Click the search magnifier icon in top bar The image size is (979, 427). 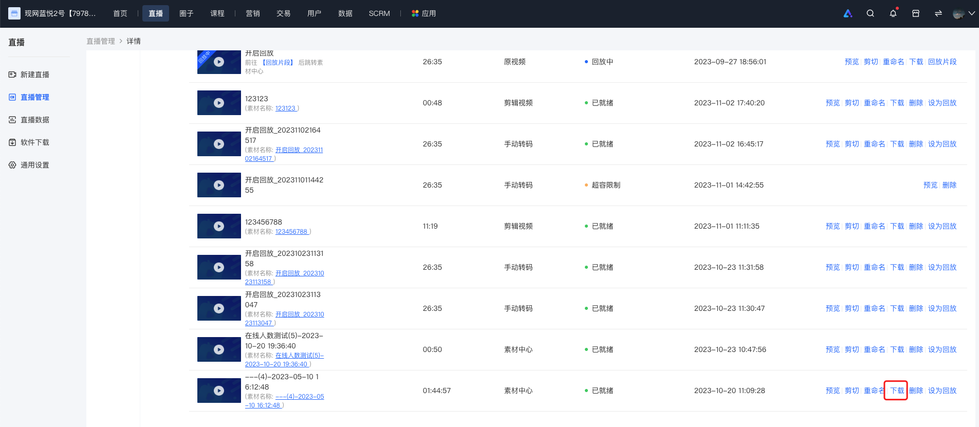pos(870,13)
